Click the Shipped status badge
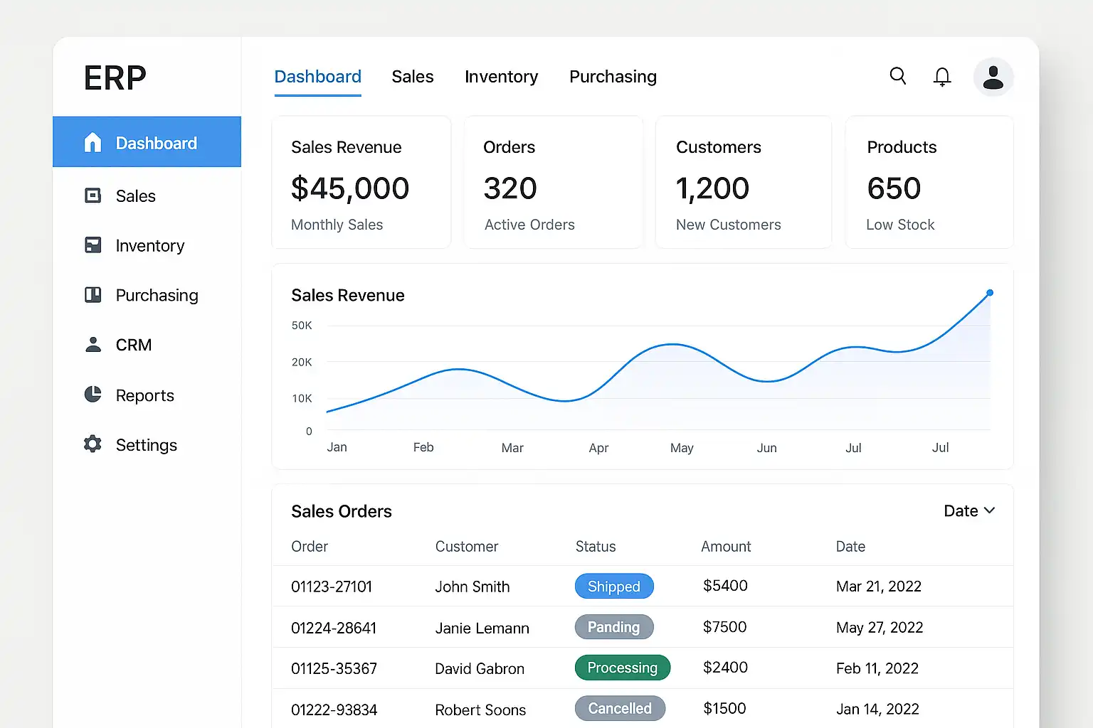Image resolution: width=1093 pixels, height=728 pixels. pyautogui.click(x=614, y=587)
